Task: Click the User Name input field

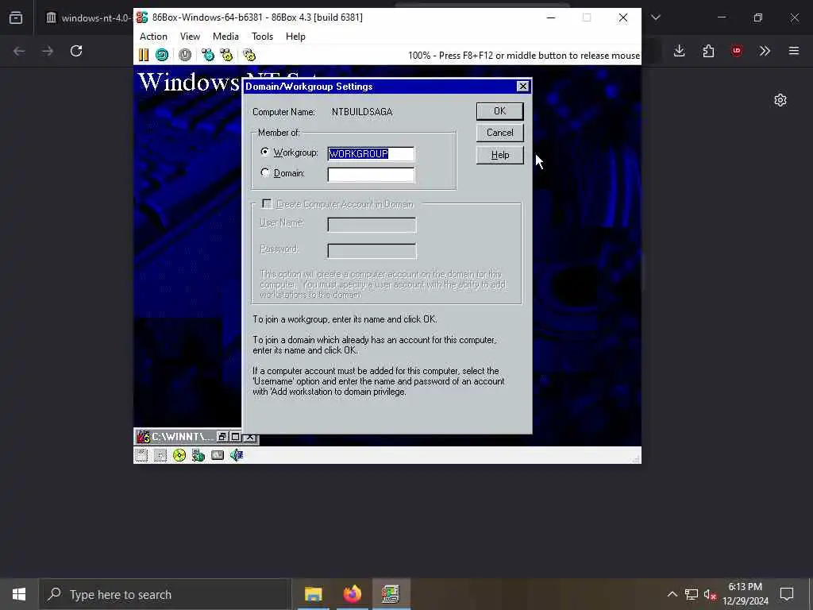Action: 372,225
